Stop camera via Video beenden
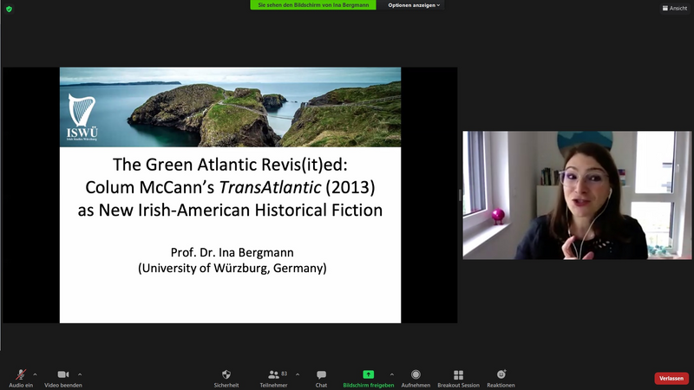This screenshot has width=694, height=390. (x=62, y=374)
